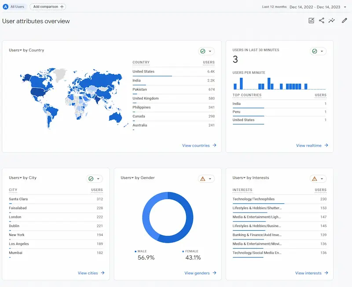The image size is (352, 287).
Task: Click the plus icon in Add comparison
Action: 62,7
